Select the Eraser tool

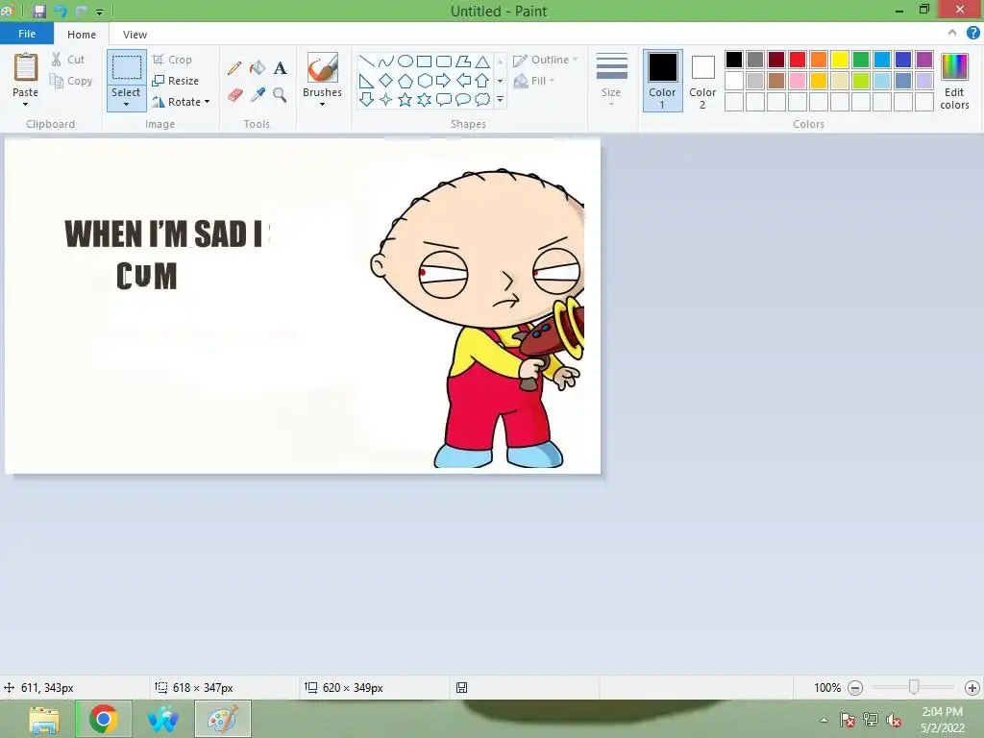[234, 95]
